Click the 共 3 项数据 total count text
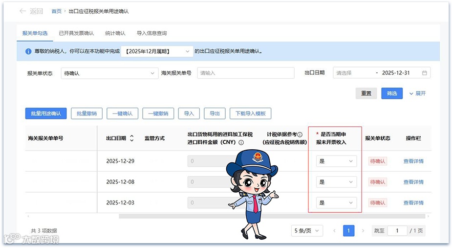Screen dimensions: 452x248 [x=44, y=231]
